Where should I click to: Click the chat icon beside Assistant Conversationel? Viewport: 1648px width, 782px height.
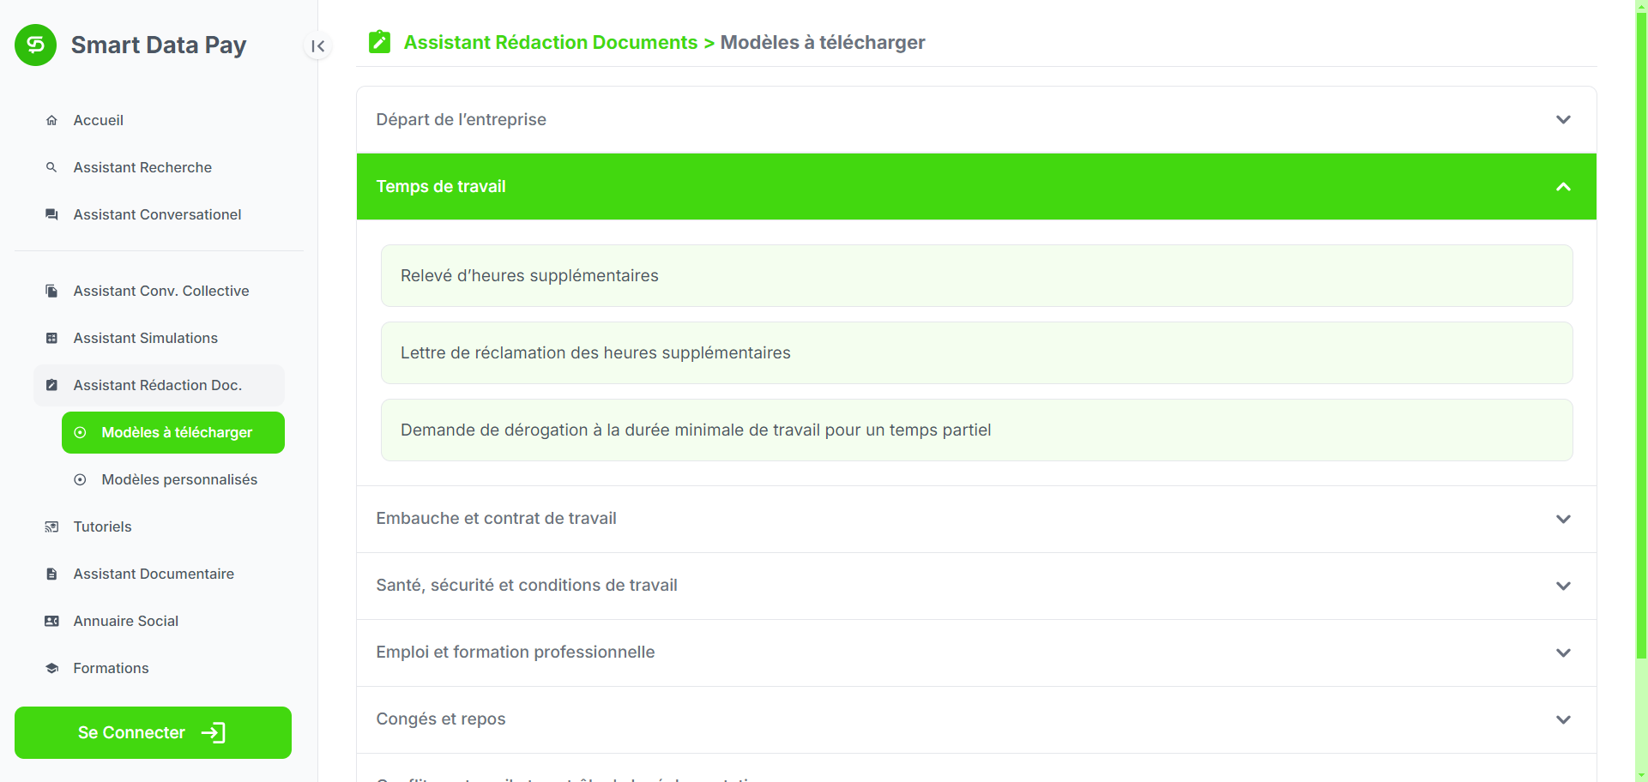click(x=51, y=214)
